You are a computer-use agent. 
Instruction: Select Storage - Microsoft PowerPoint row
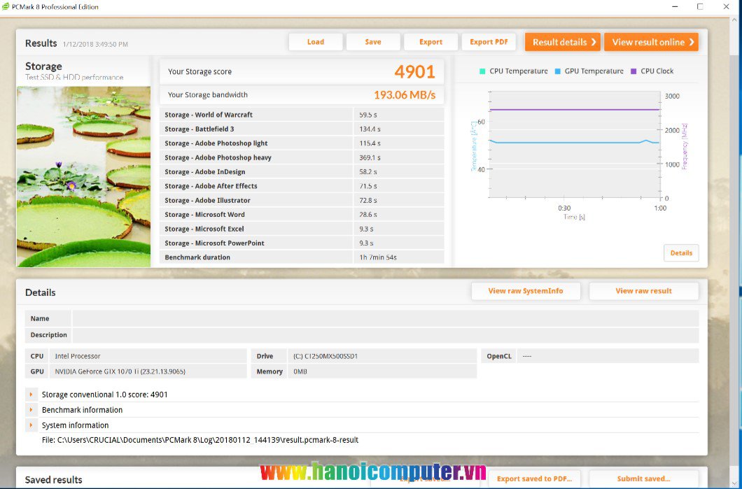pos(302,243)
